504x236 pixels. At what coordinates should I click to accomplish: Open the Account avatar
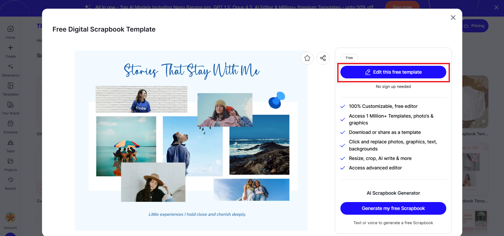tap(11, 218)
